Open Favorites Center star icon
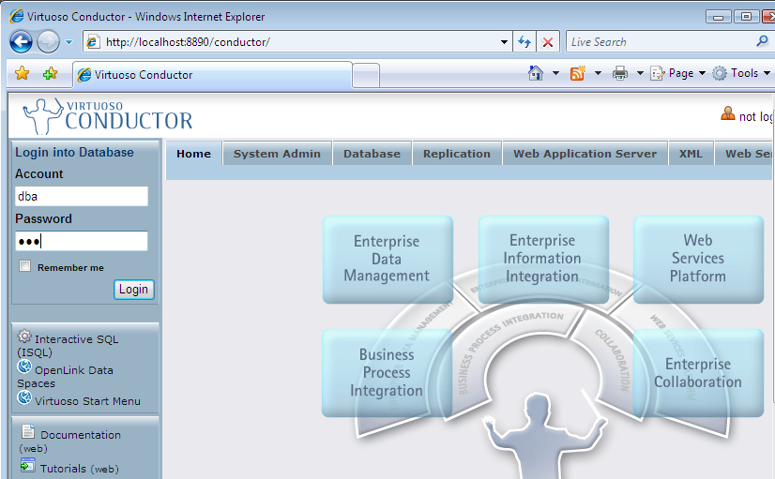775x479 pixels. point(22,74)
